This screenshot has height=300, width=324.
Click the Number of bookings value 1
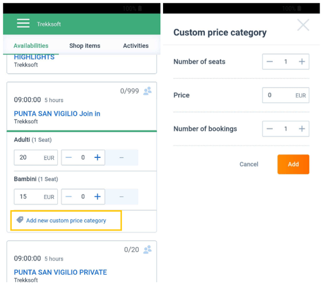coord(286,129)
